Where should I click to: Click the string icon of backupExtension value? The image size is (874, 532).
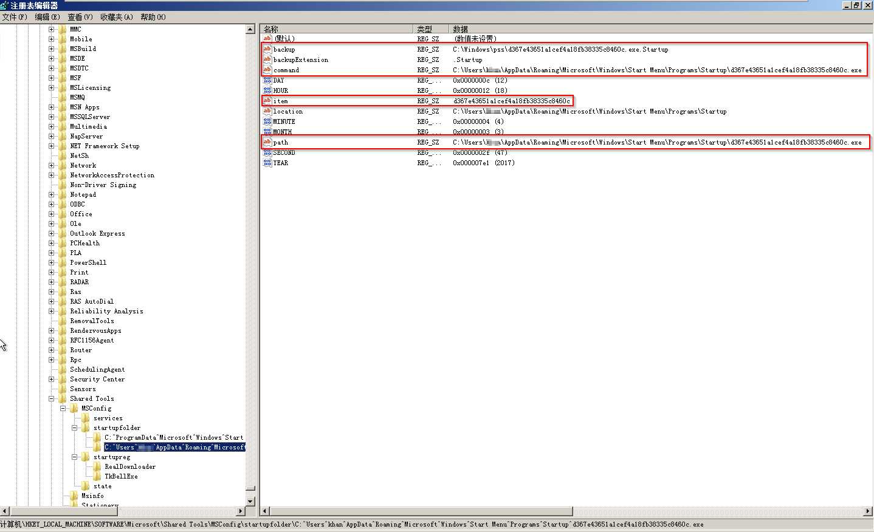click(x=267, y=60)
